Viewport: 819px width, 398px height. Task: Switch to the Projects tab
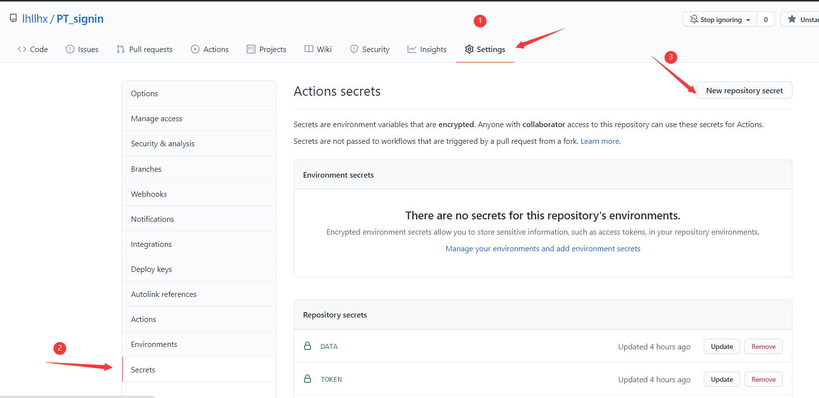266,49
